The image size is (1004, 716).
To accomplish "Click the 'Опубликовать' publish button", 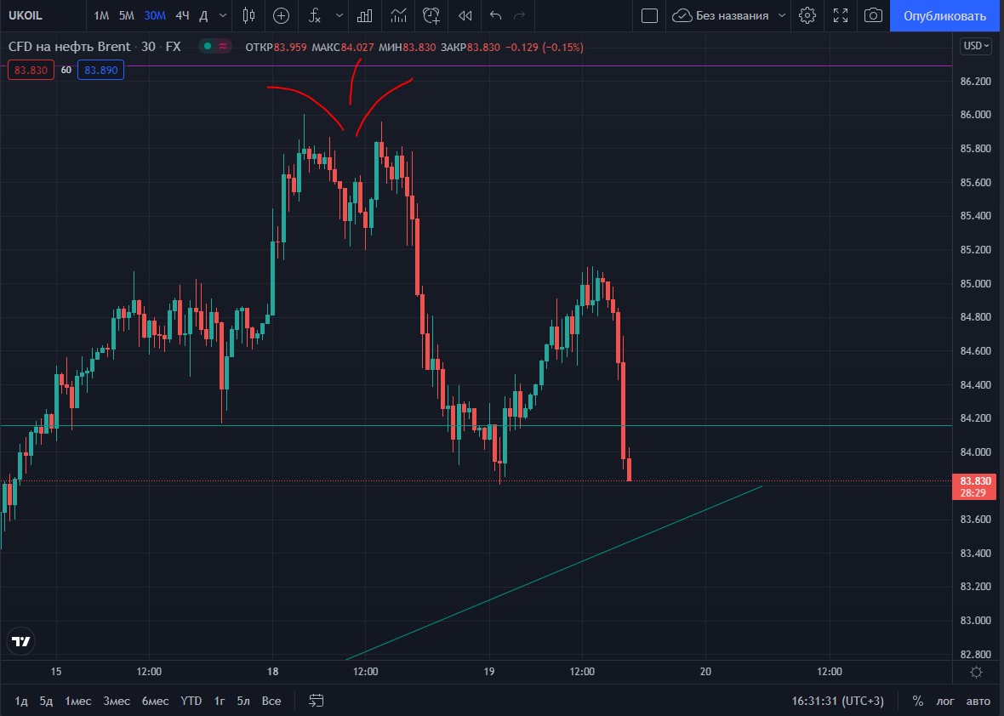I will click(x=946, y=15).
